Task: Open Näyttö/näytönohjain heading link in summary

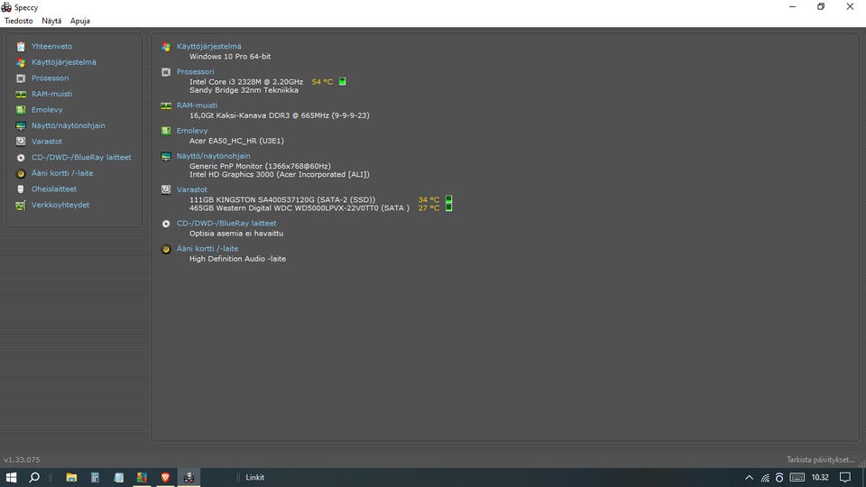Action: 213,156
